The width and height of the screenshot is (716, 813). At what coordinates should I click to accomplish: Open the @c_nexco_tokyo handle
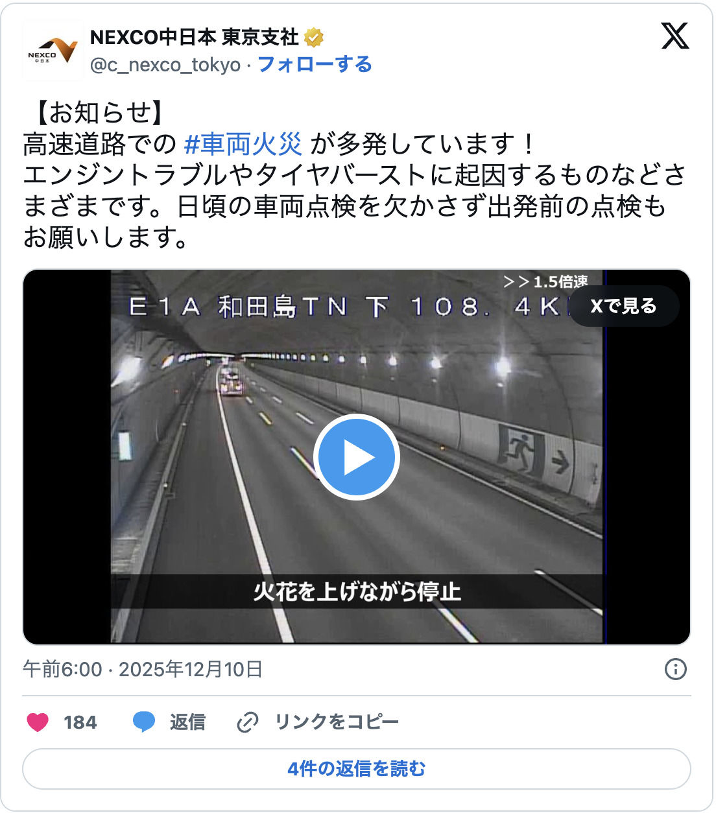coord(165,65)
